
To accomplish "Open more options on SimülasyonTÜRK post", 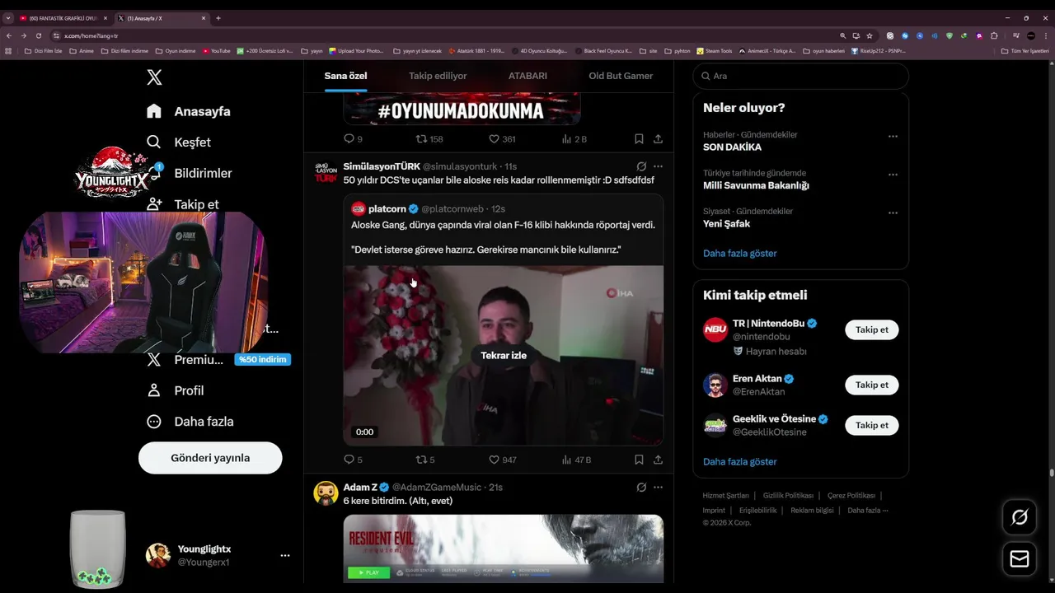I will tap(658, 166).
